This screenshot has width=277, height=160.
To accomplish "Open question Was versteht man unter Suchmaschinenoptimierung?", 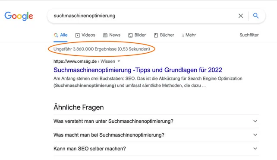I will [x=156, y=121].
